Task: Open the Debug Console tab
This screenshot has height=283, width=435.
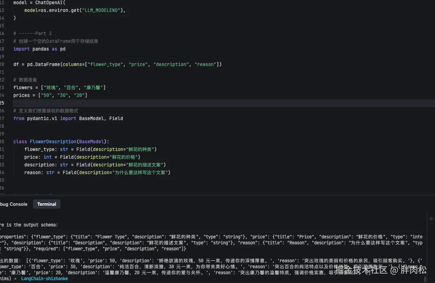Action: click(x=13, y=204)
